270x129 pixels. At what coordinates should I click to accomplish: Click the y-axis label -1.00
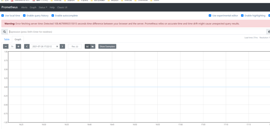[x=5, y=122]
